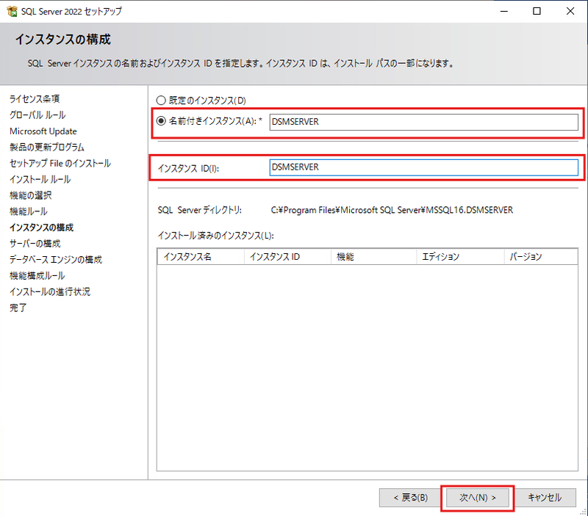Viewport: 588px width, 516px height.
Task: Click the SQL Server directory path text
Action: point(392,210)
